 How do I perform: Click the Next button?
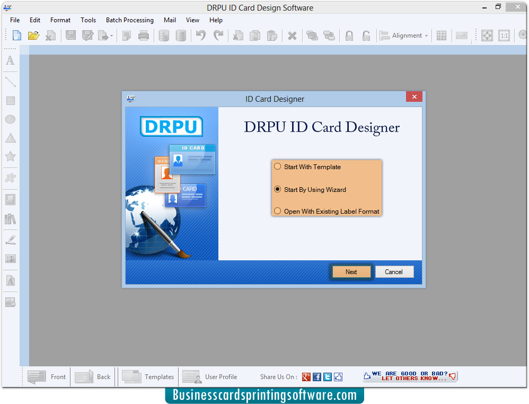tap(351, 271)
